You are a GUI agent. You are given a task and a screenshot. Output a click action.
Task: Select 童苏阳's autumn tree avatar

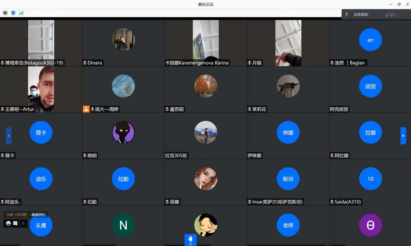tap(205, 86)
